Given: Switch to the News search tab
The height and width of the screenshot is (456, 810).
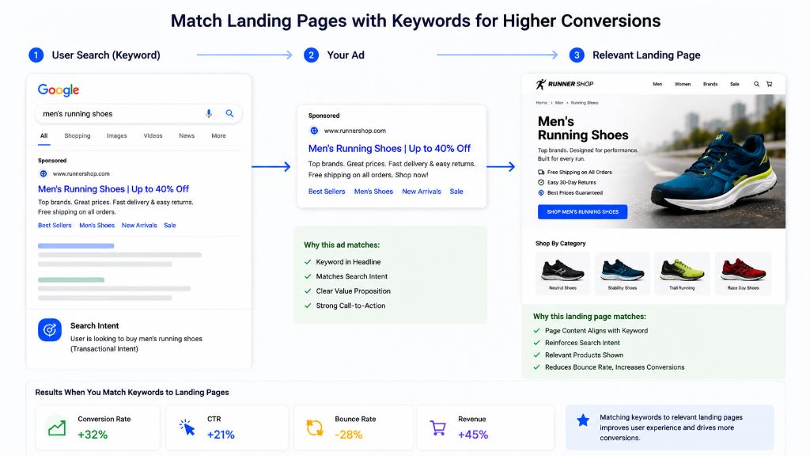Looking at the screenshot, I should 187,135.
